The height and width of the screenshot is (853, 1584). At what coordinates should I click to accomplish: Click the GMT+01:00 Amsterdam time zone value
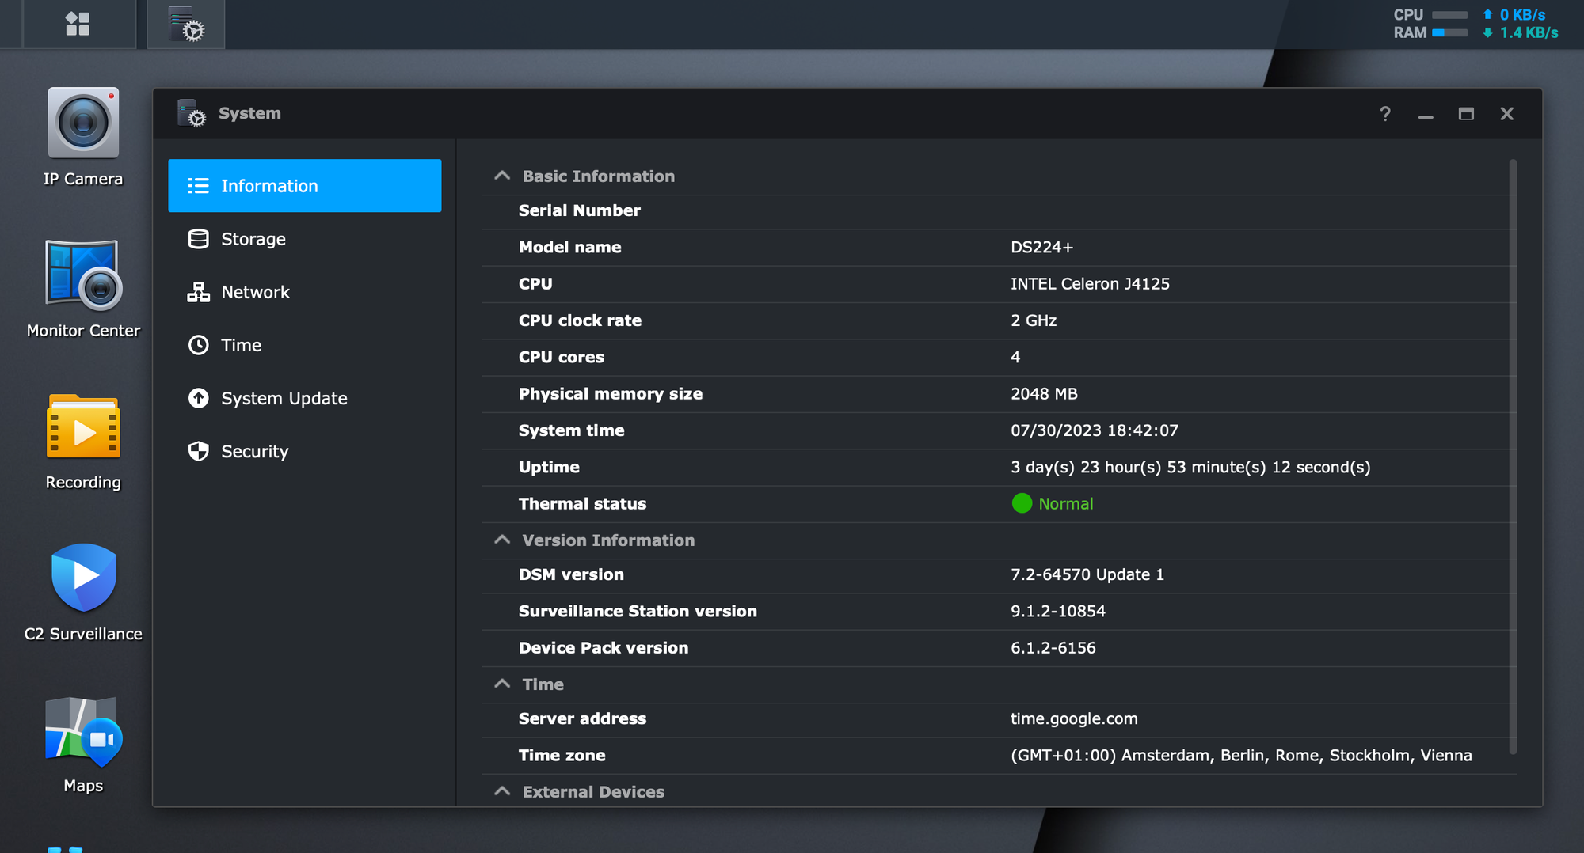(x=1241, y=755)
